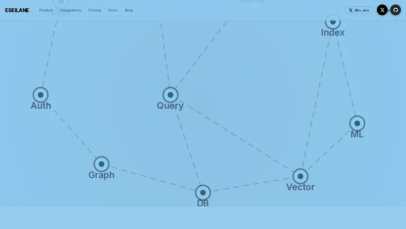Click the X handle pill button
The height and width of the screenshot is (229, 406).
click(359, 10)
